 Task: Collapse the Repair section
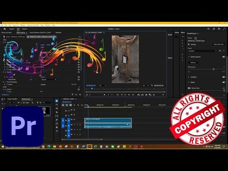click(x=189, y=82)
